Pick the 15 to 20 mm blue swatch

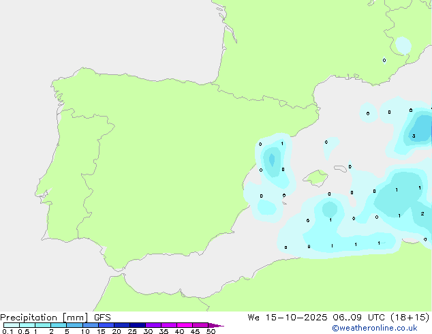(106, 325)
